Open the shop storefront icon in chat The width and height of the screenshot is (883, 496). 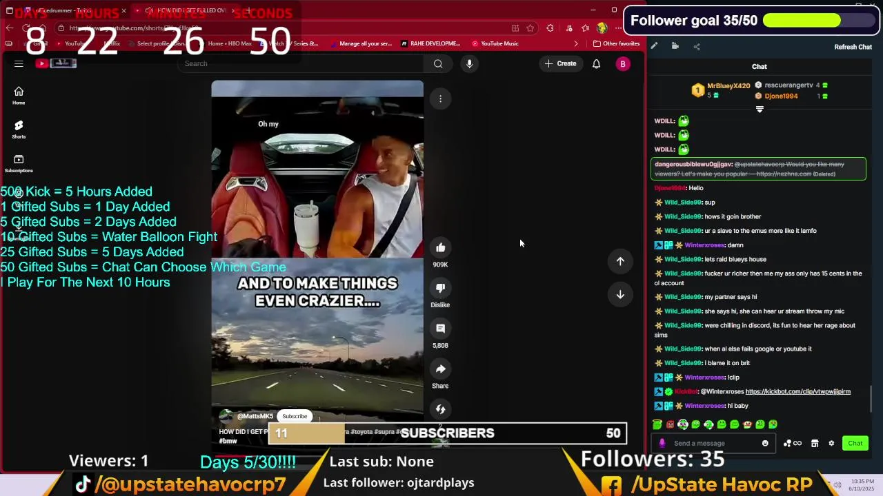coord(815,444)
